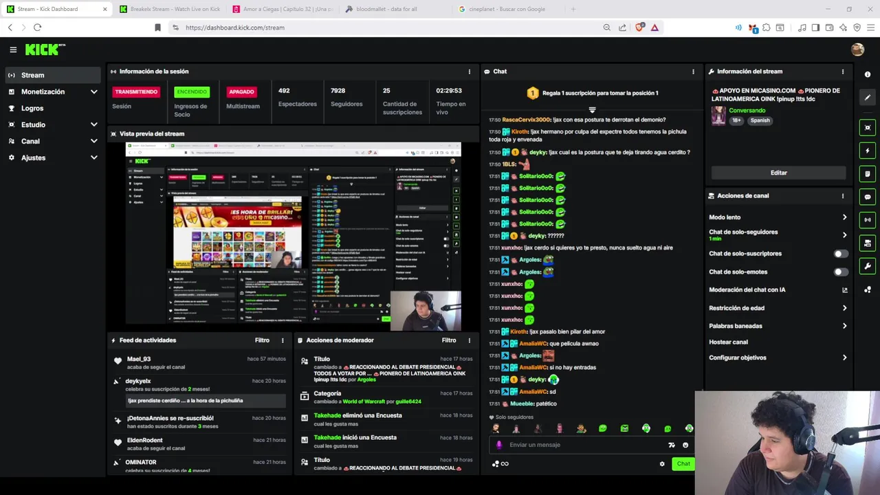Focus the Enviar un mensaje chat input

click(586, 445)
